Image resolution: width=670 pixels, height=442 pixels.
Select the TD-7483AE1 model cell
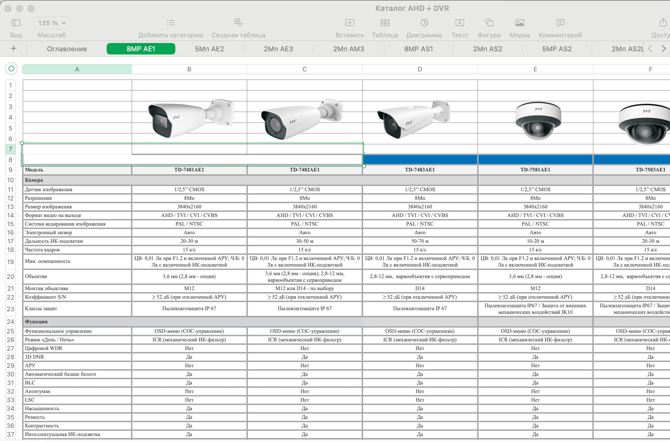click(x=420, y=170)
